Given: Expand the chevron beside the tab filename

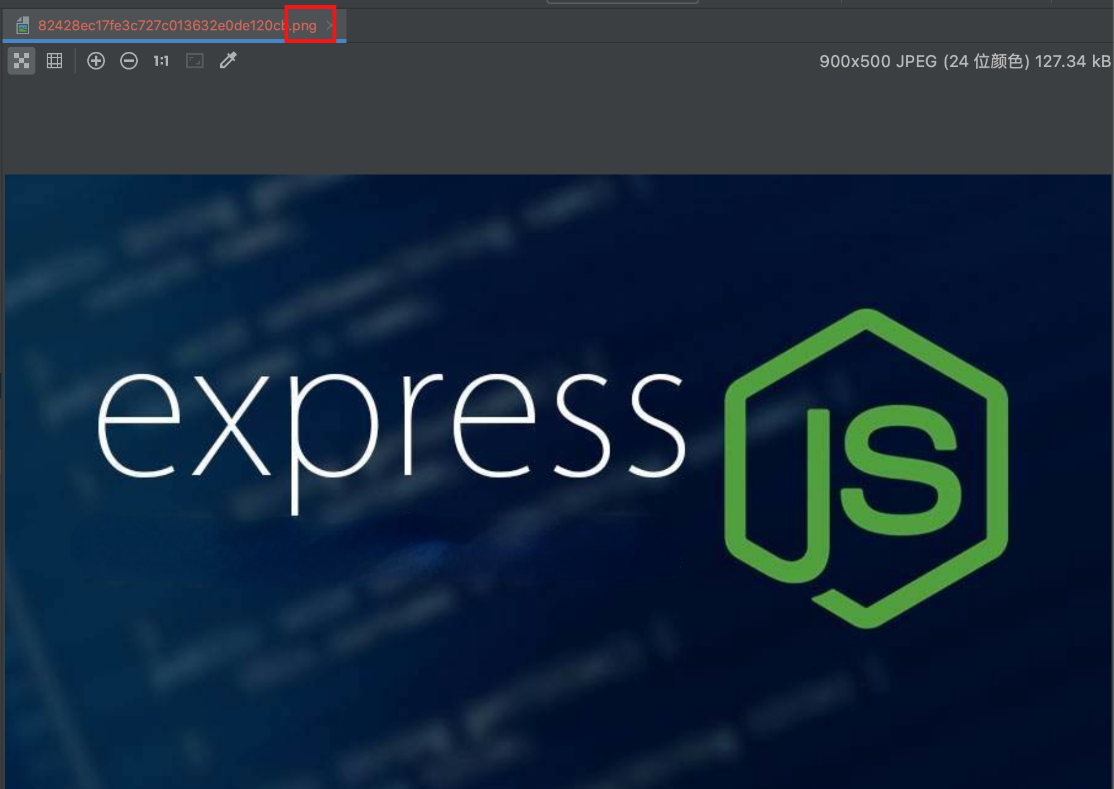Looking at the screenshot, I should pos(329,25).
